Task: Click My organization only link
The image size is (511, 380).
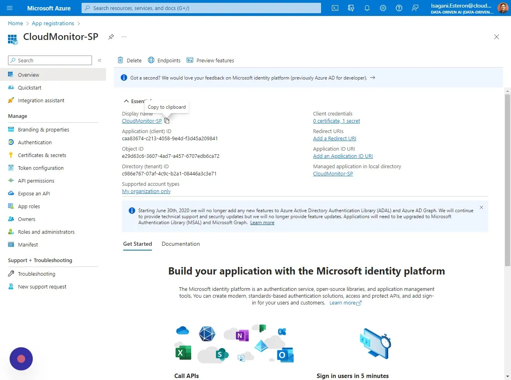Action: pos(146,191)
